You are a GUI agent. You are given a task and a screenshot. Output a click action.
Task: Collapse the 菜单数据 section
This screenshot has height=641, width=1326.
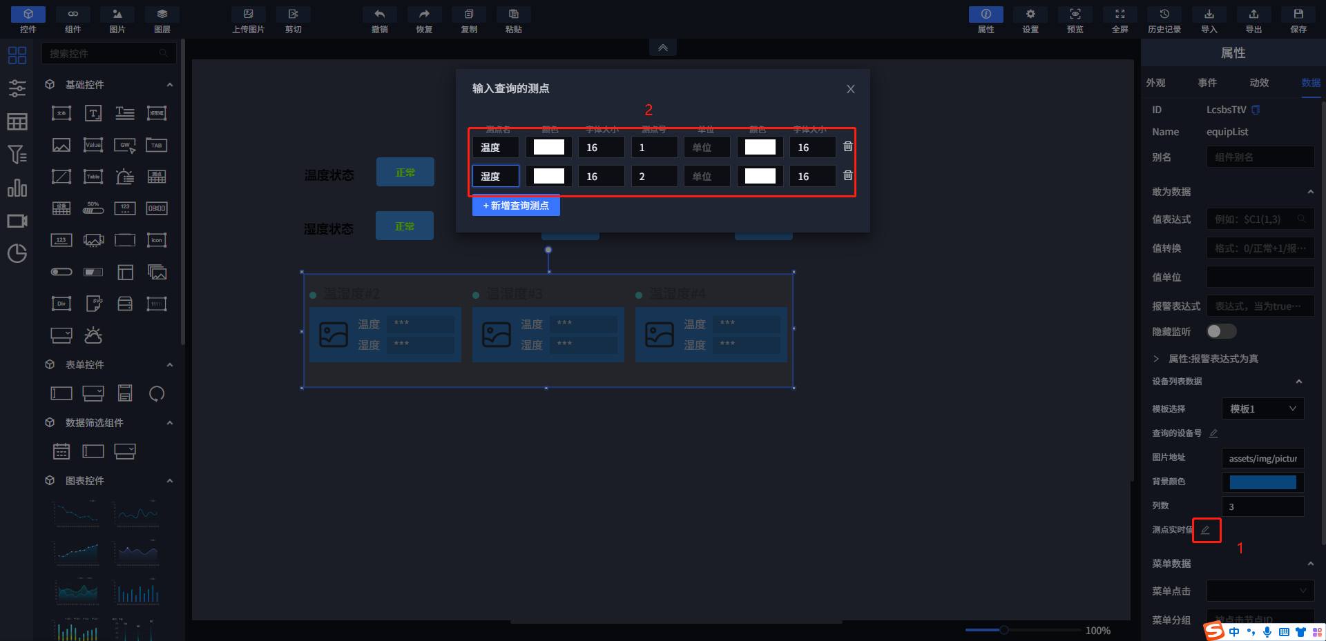pyautogui.click(x=1310, y=564)
